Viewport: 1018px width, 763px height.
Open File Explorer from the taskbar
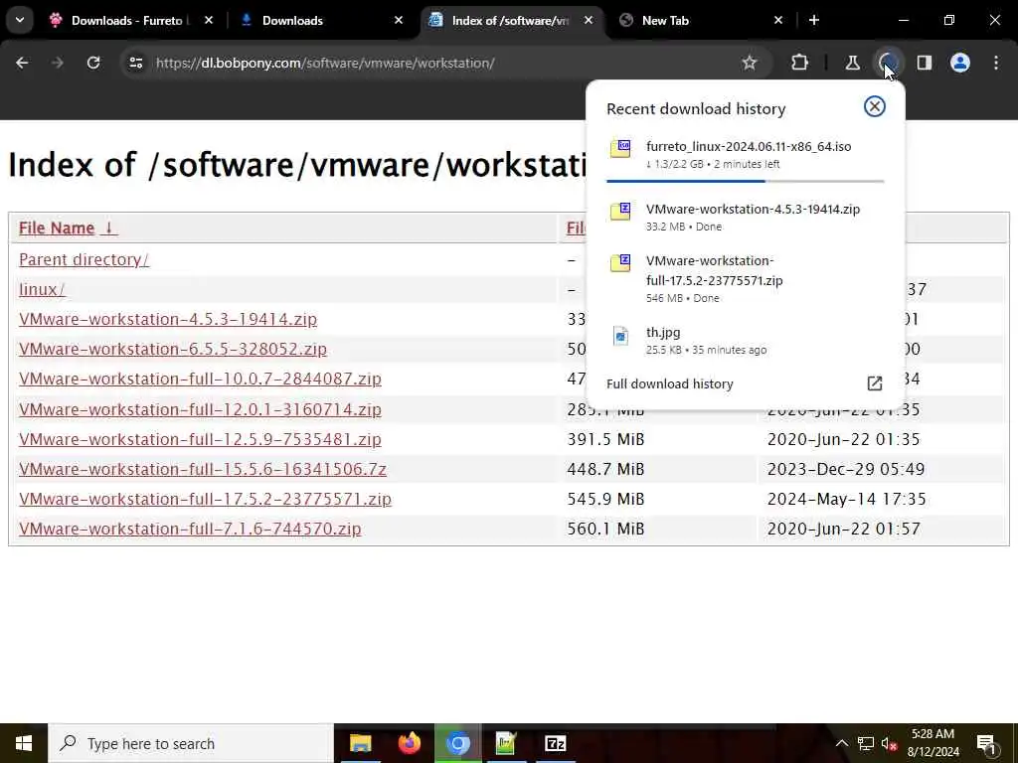[360, 743]
